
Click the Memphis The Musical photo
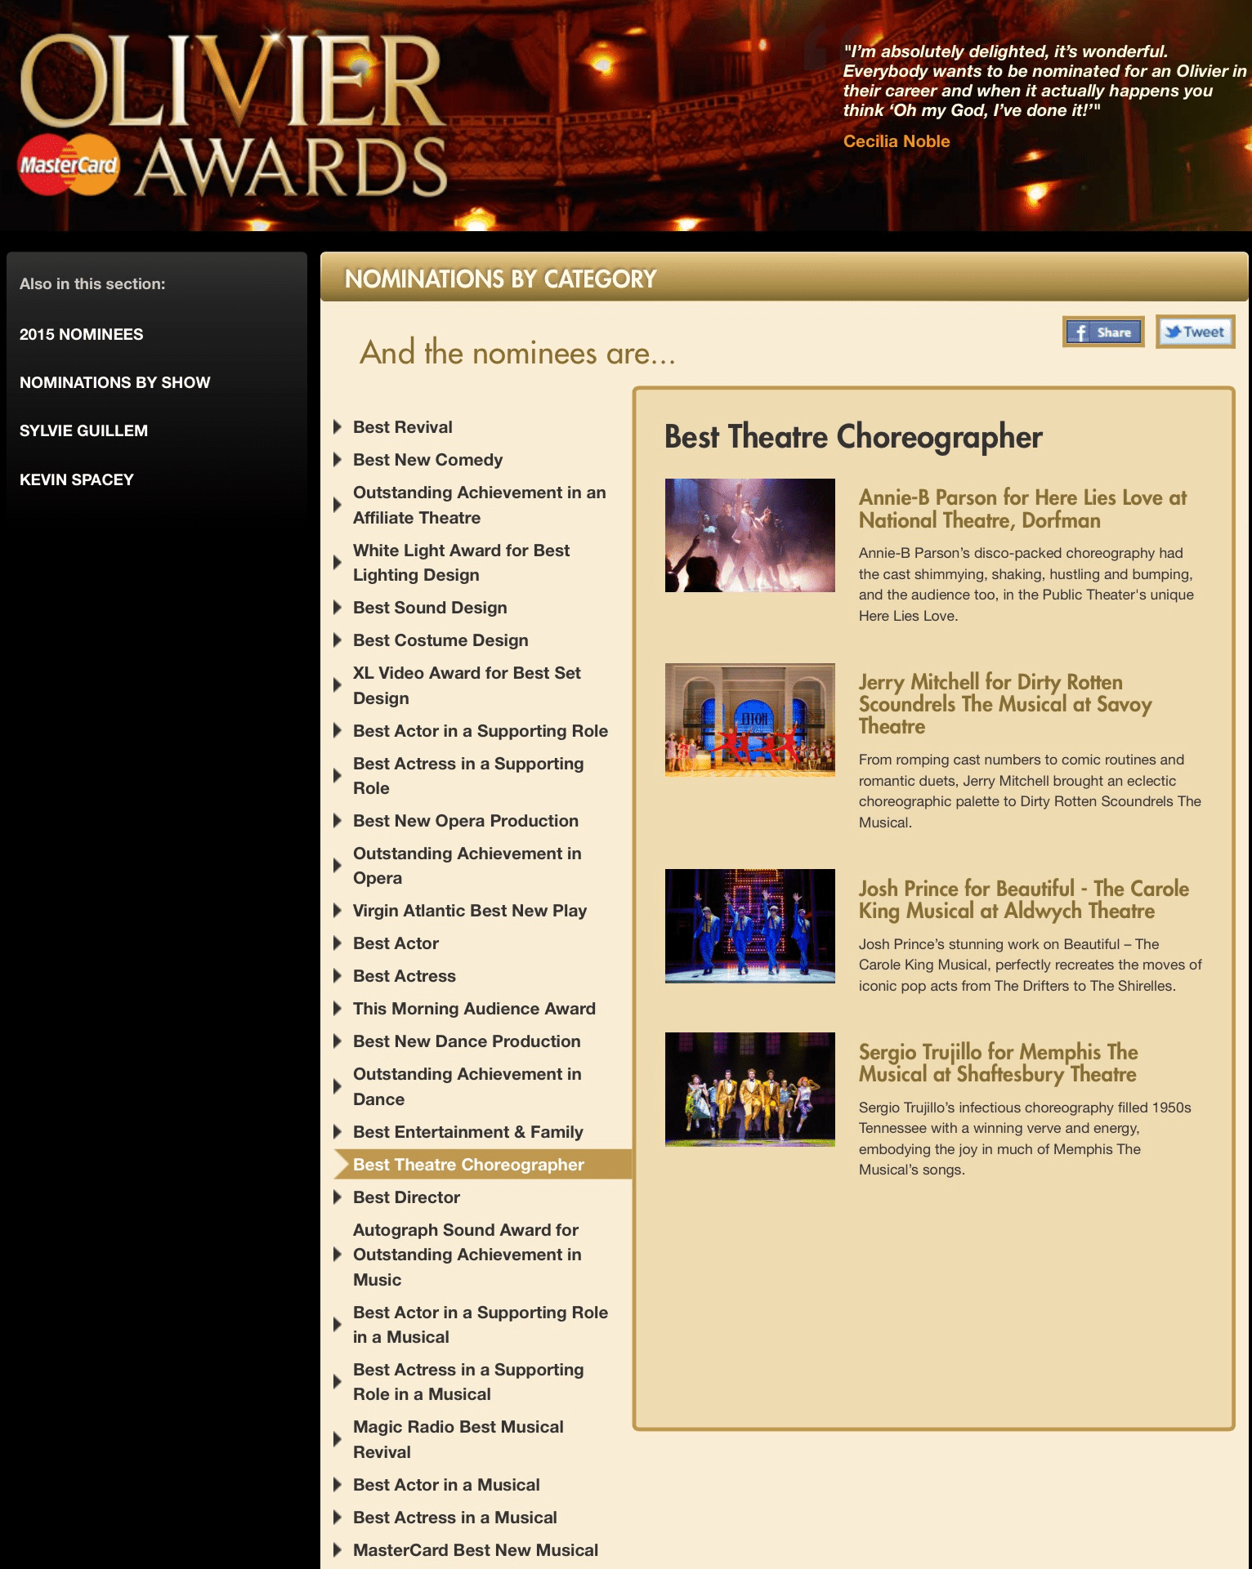coord(749,1089)
